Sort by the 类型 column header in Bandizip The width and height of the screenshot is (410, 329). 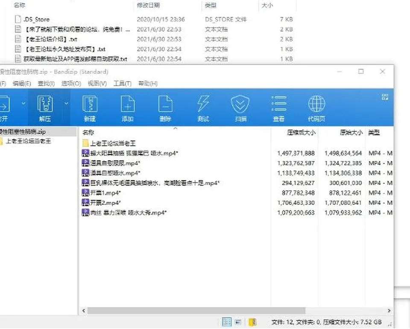(x=374, y=132)
